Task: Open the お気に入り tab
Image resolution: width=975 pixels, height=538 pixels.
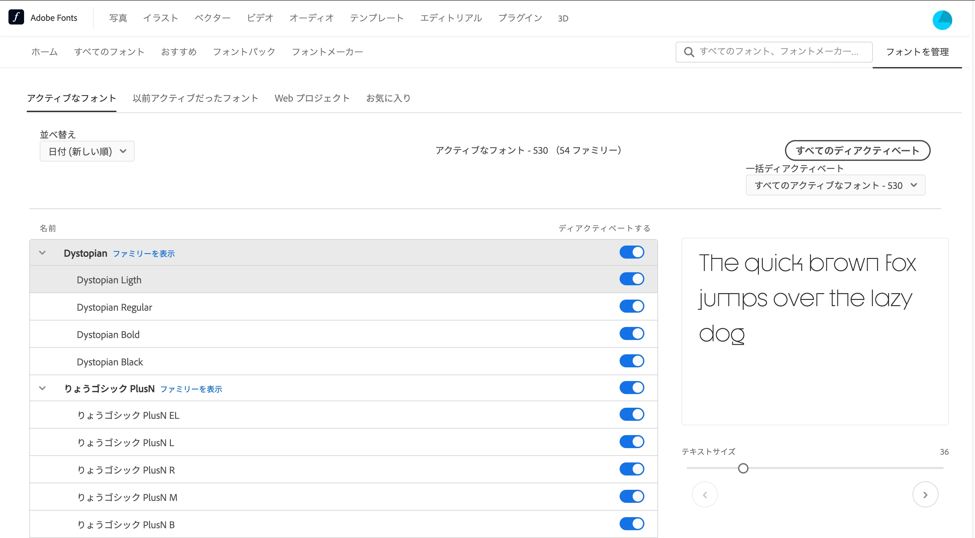Action: coord(388,98)
